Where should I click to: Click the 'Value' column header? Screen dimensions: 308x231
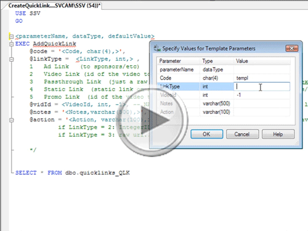262,61
